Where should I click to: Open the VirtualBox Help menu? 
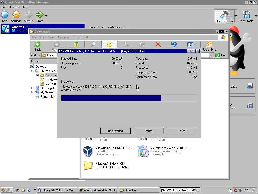point(25,7)
